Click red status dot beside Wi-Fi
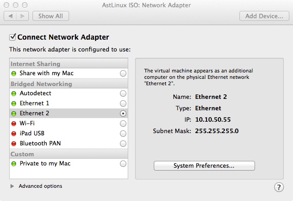 click(x=14, y=124)
